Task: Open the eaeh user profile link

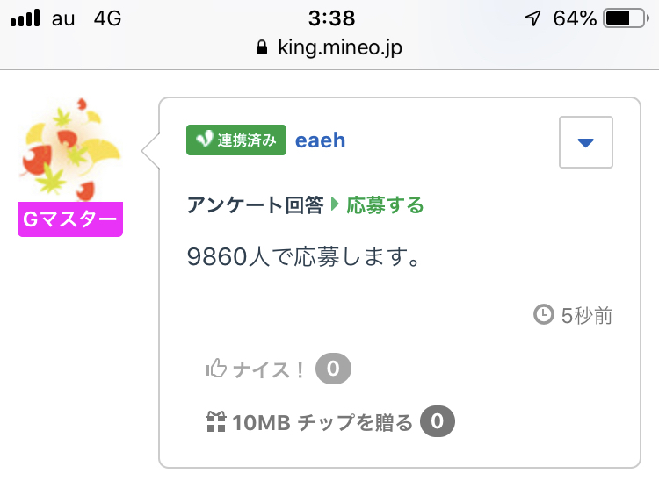Action: 320,140
